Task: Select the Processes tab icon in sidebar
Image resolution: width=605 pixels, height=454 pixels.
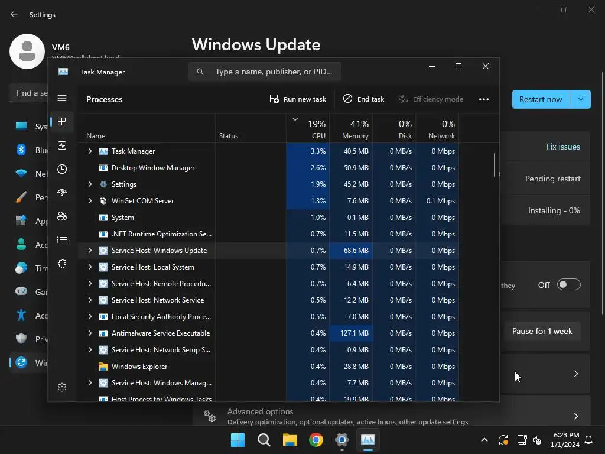Action: point(61,122)
